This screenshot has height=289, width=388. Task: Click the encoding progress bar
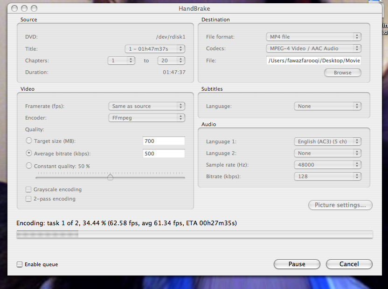(194, 235)
